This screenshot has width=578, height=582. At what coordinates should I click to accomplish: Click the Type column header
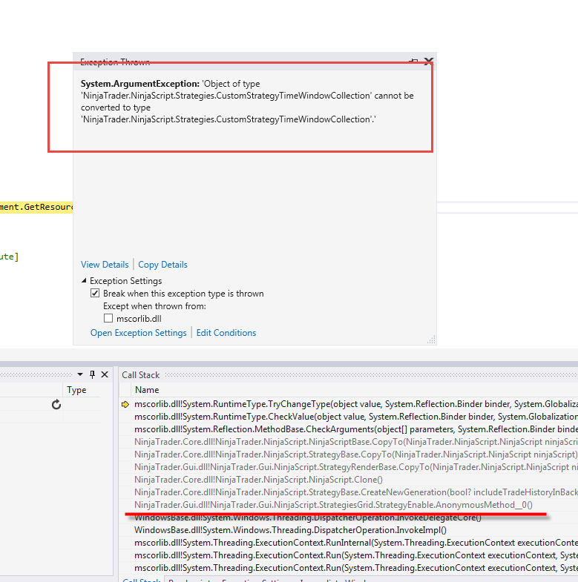click(76, 390)
